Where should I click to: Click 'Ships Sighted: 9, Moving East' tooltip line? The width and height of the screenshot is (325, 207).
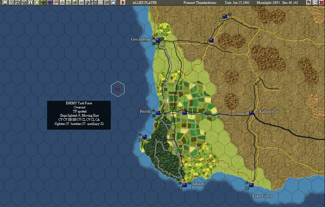(x=79, y=116)
